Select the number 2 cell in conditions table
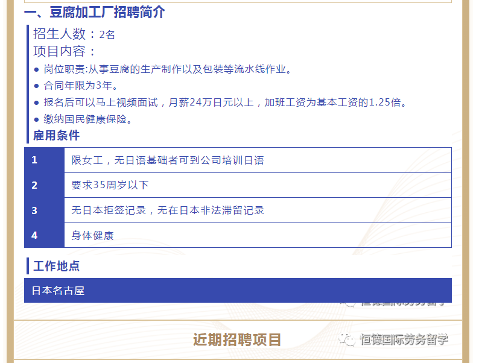 pyautogui.click(x=44, y=185)
